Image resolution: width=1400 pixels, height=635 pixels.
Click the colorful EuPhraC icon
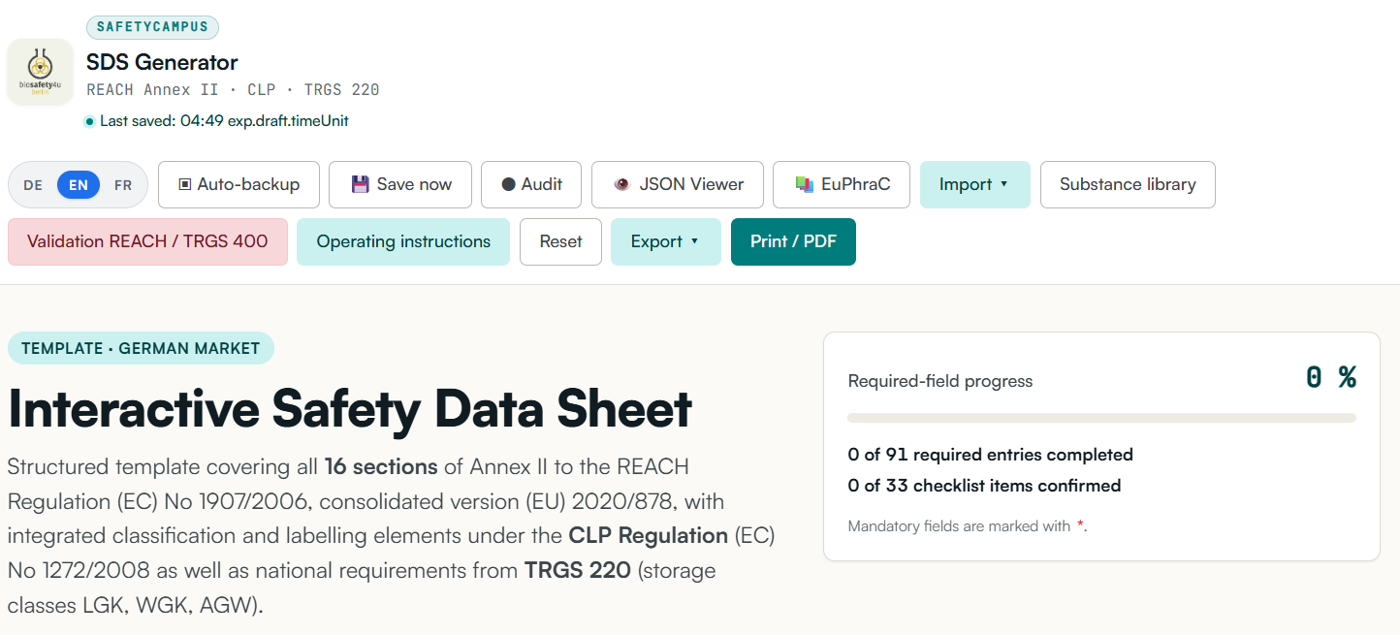point(804,184)
